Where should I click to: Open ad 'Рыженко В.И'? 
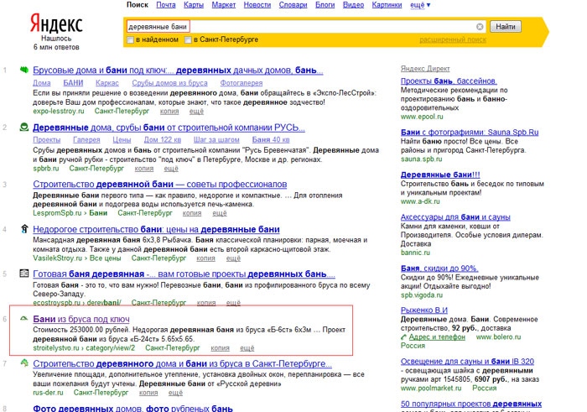tap(423, 310)
